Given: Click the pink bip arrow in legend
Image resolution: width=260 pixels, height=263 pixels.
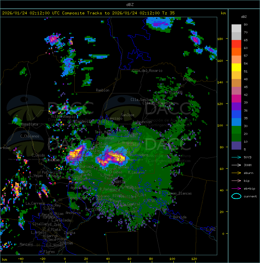Looking at the screenshot, I should point(236,181).
